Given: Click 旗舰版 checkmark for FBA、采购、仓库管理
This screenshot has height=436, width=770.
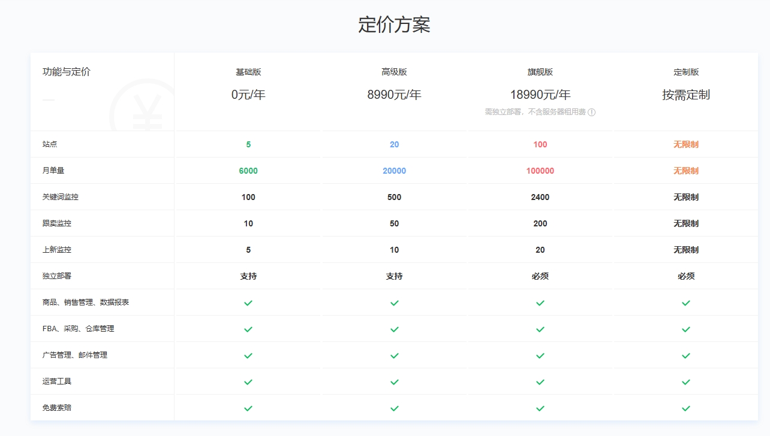Looking at the screenshot, I should (x=540, y=329).
